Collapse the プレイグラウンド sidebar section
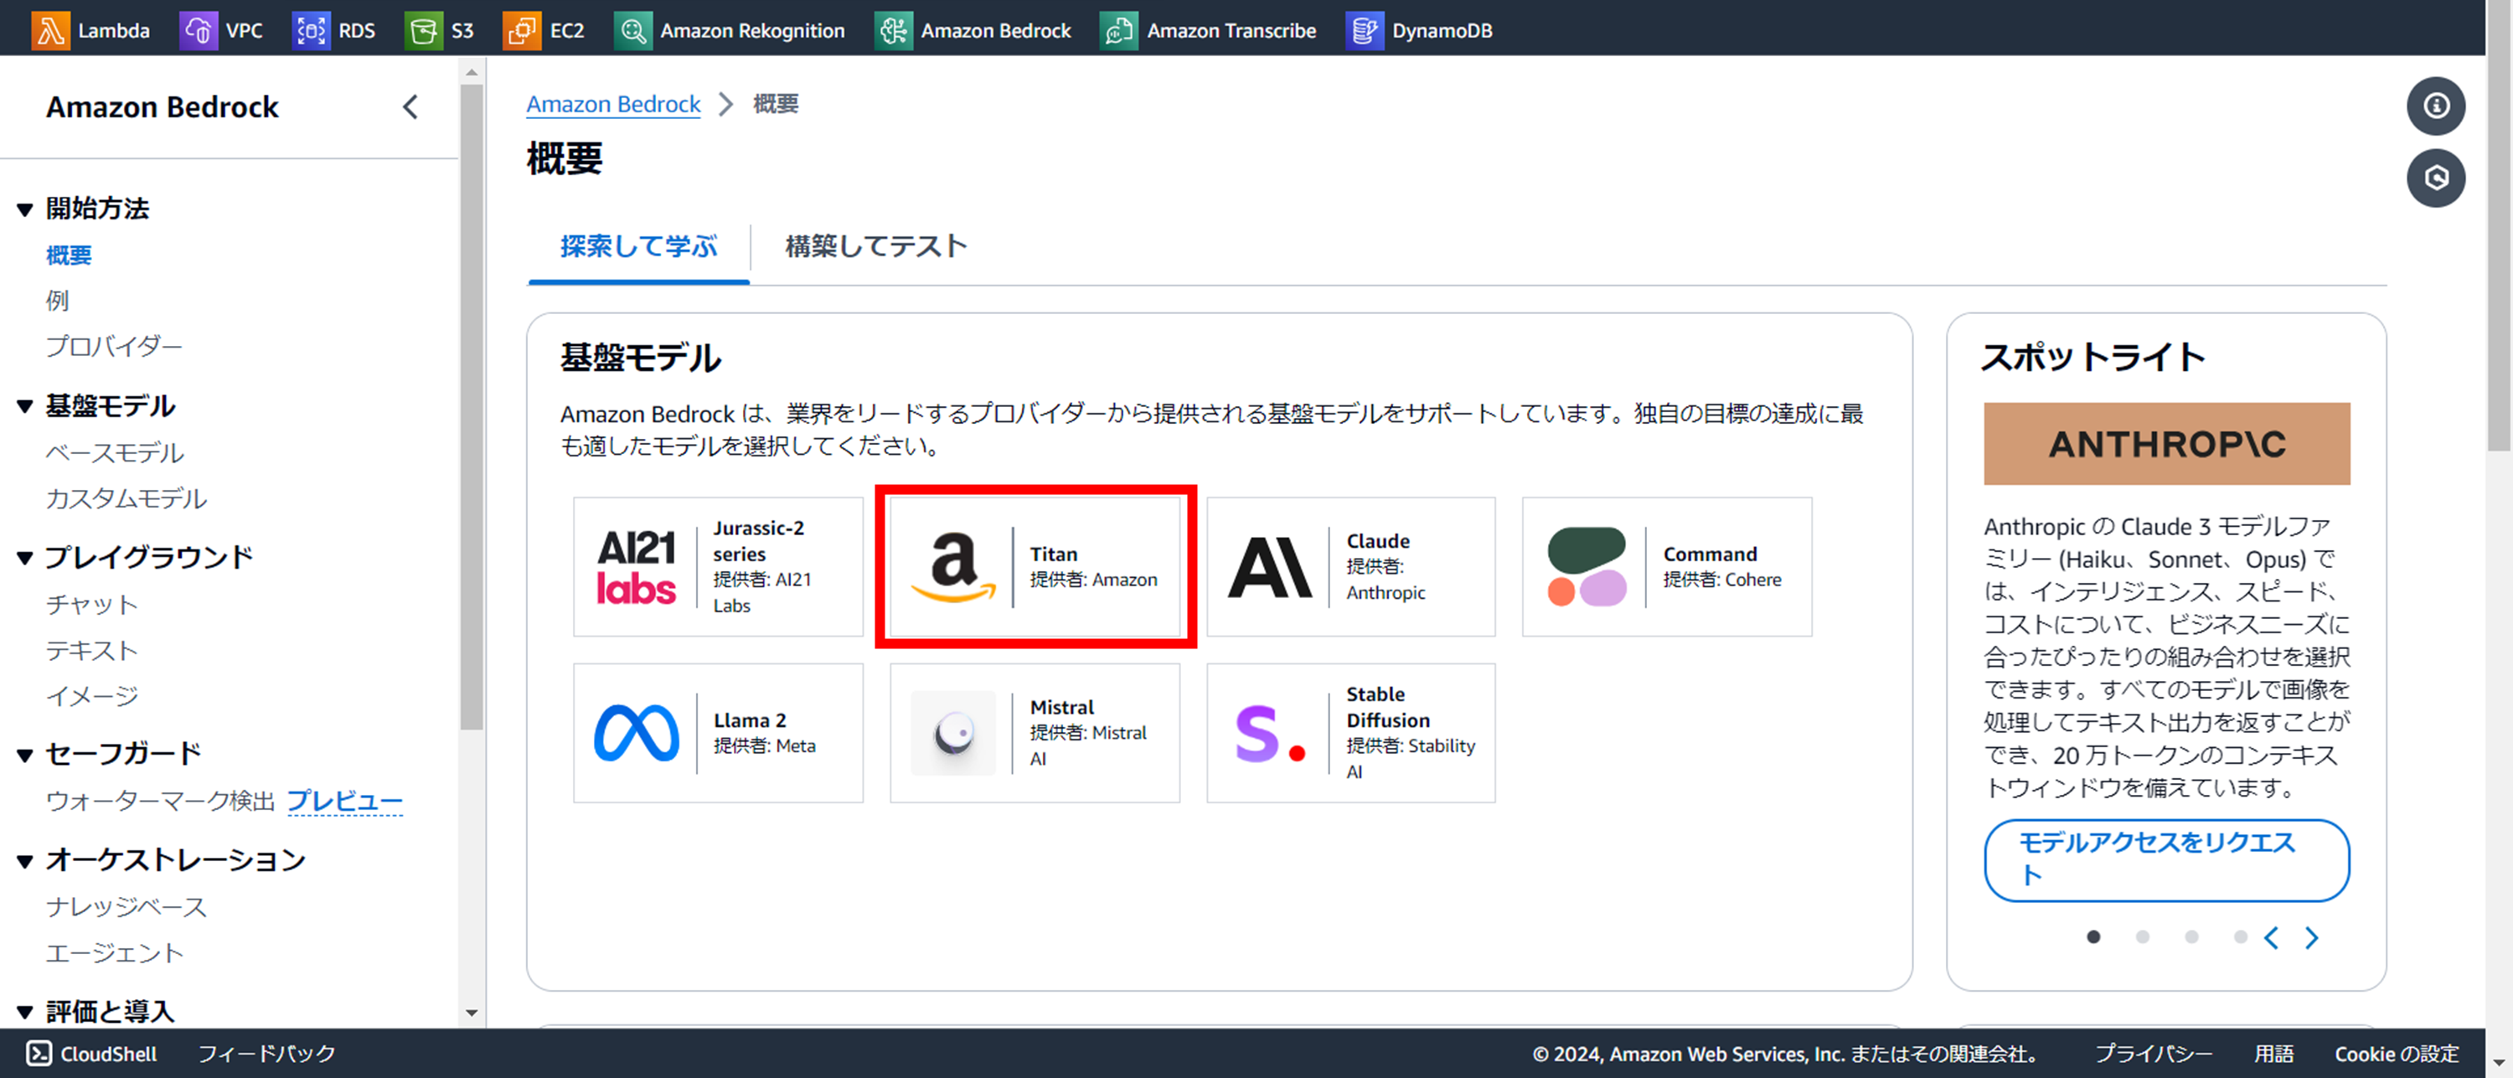Viewport: 2513px width, 1078px height. pyautogui.click(x=25, y=558)
